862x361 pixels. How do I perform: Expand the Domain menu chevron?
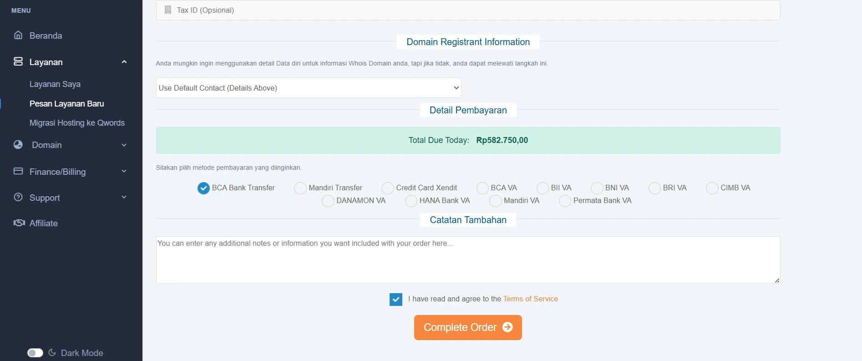tap(124, 145)
